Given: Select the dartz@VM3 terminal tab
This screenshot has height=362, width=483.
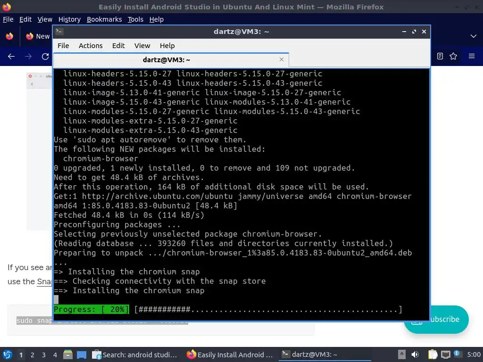Looking at the screenshot, I should [171, 60].
